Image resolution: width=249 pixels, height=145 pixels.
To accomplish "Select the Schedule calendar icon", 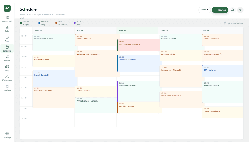I will click(x=7, y=47).
